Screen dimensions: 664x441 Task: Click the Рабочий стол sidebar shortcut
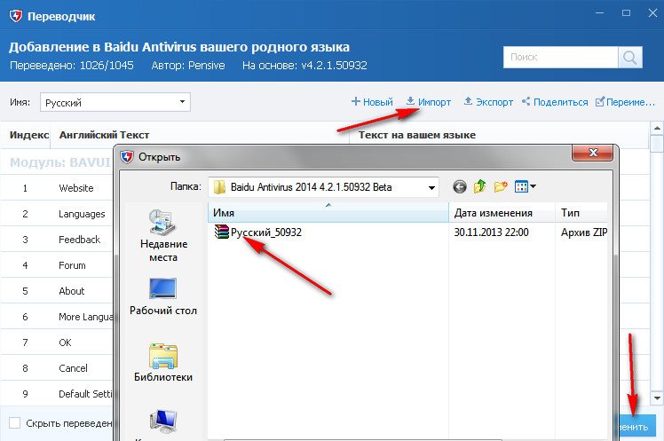(x=163, y=296)
